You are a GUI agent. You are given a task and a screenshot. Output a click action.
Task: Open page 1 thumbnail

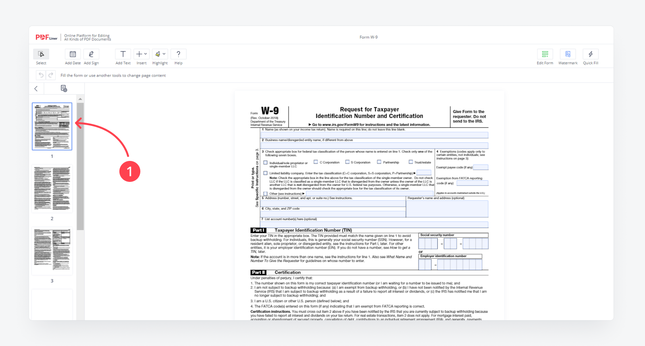coord(52,126)
